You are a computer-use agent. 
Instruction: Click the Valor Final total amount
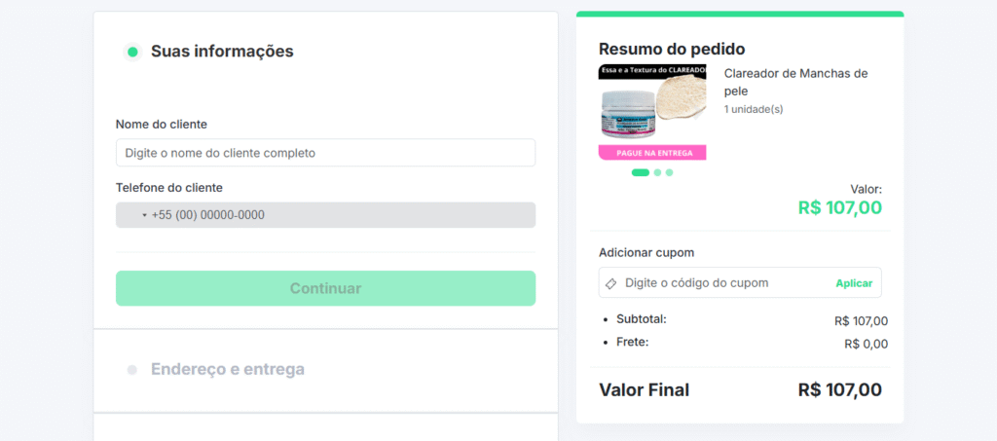pyautogui.click(x=840, y=389)
